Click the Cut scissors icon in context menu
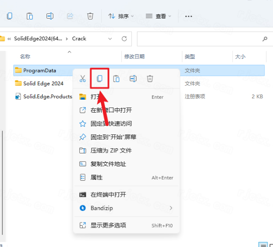Screen dimensions: 273x247 (83, 79)
